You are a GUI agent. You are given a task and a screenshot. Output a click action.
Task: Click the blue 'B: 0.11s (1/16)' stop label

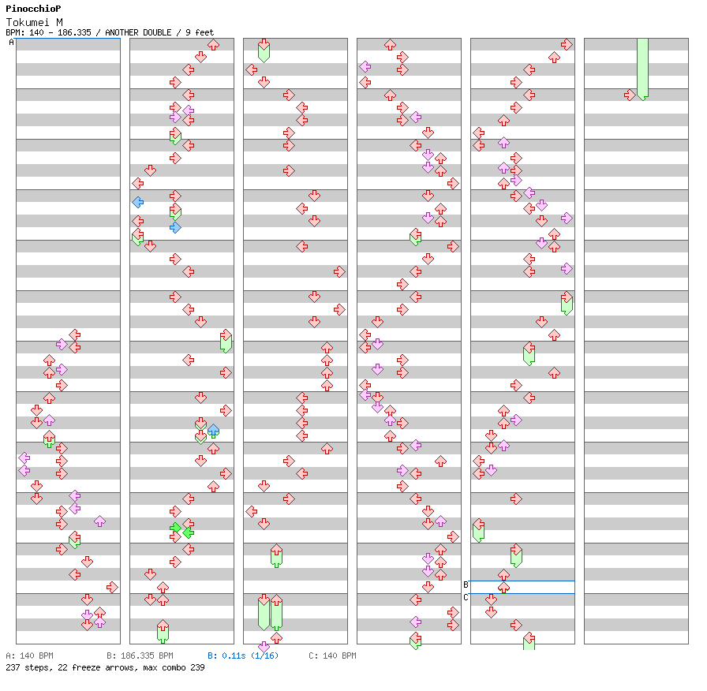(x=243, y=656)
